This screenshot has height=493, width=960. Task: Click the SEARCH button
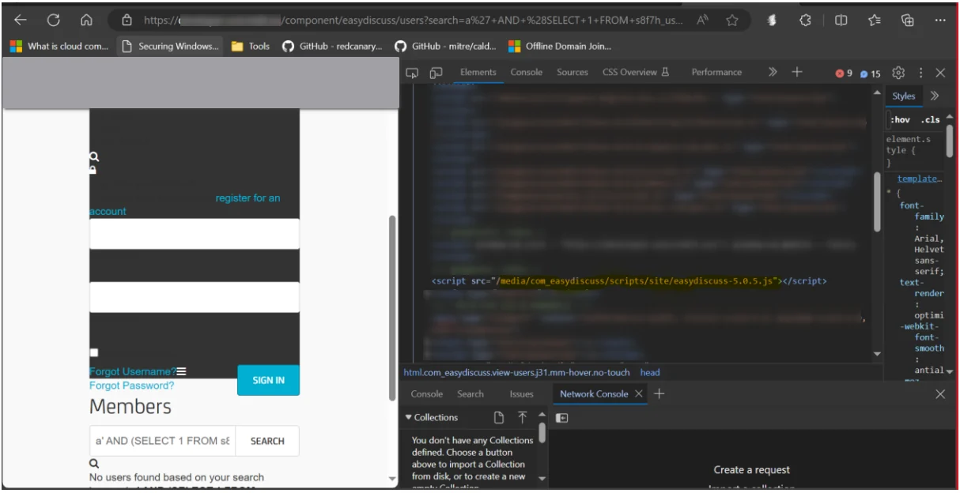coord(267,441)
